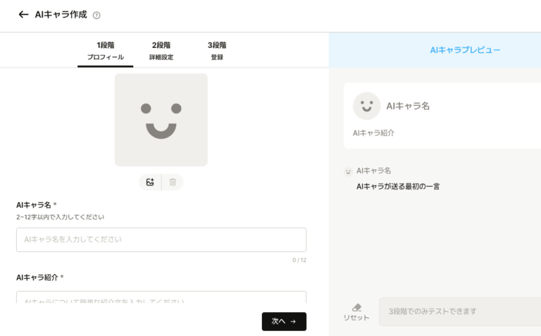
Task: Click the リセット eraser icon
Action: pos(356,308)
